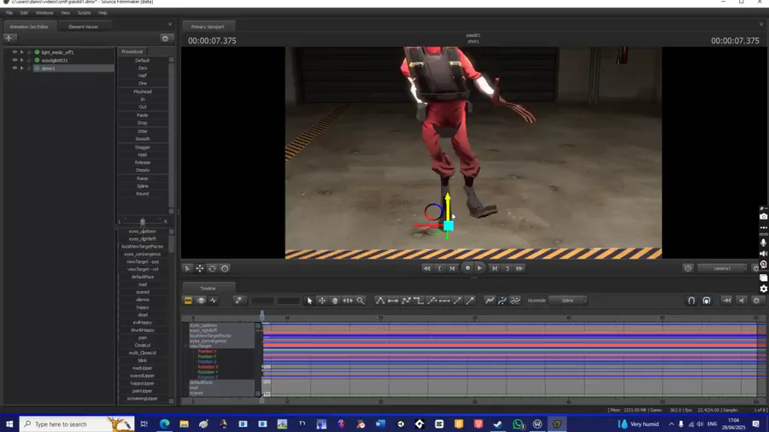The width and height of the screenshot is (769, 432).
Task: Open the Keymode Spline dropdown
Action: [x=568, y=301]
